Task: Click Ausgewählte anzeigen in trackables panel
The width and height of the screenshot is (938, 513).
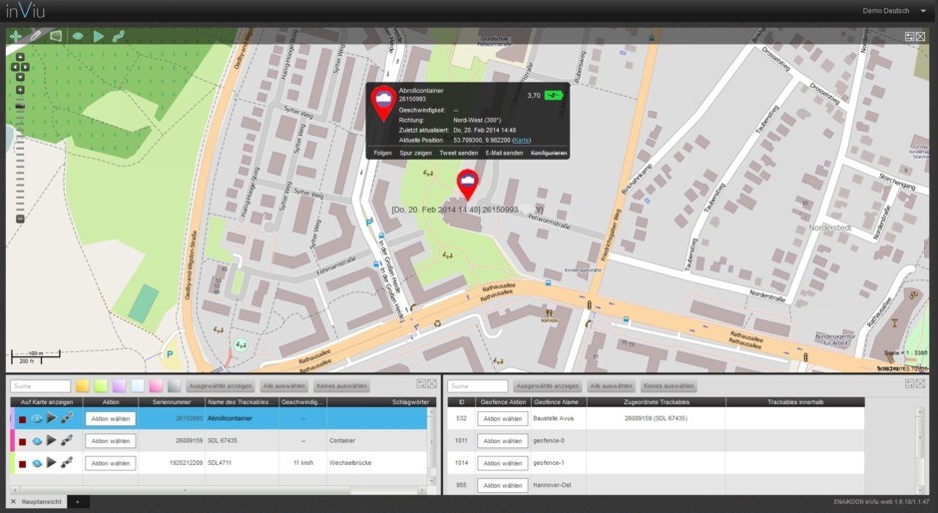Action: pyautogui.click(x=221, y=386)
